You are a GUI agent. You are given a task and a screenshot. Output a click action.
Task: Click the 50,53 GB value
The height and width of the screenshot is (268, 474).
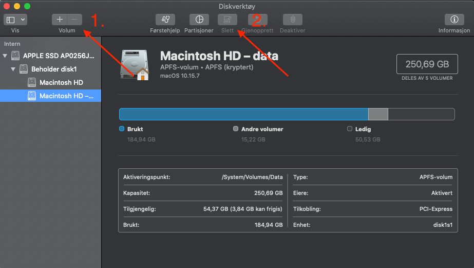click(x=368, y=139)
